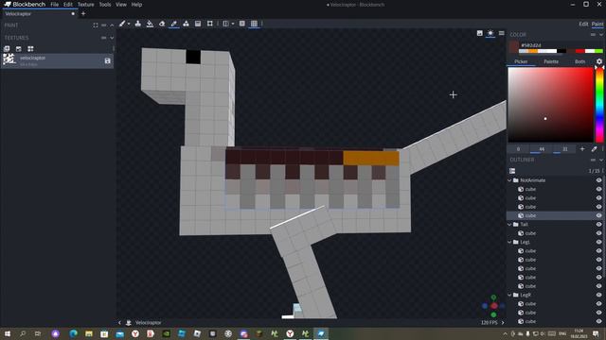
Task: Toggle the Lock Alpha channel option
Action: pyautogui.click(x=242, y=24)
